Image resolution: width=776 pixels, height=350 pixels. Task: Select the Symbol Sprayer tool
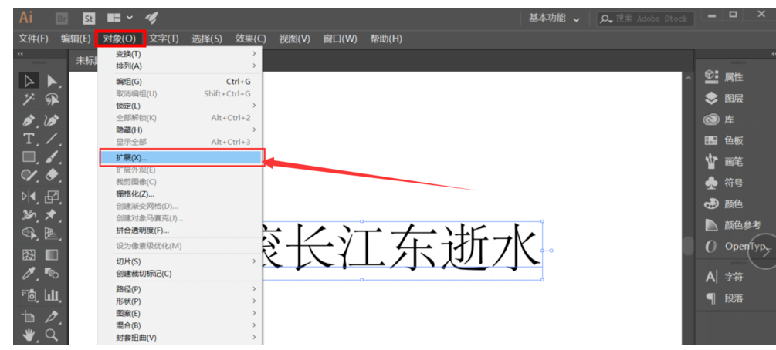[x=29, y=295]
